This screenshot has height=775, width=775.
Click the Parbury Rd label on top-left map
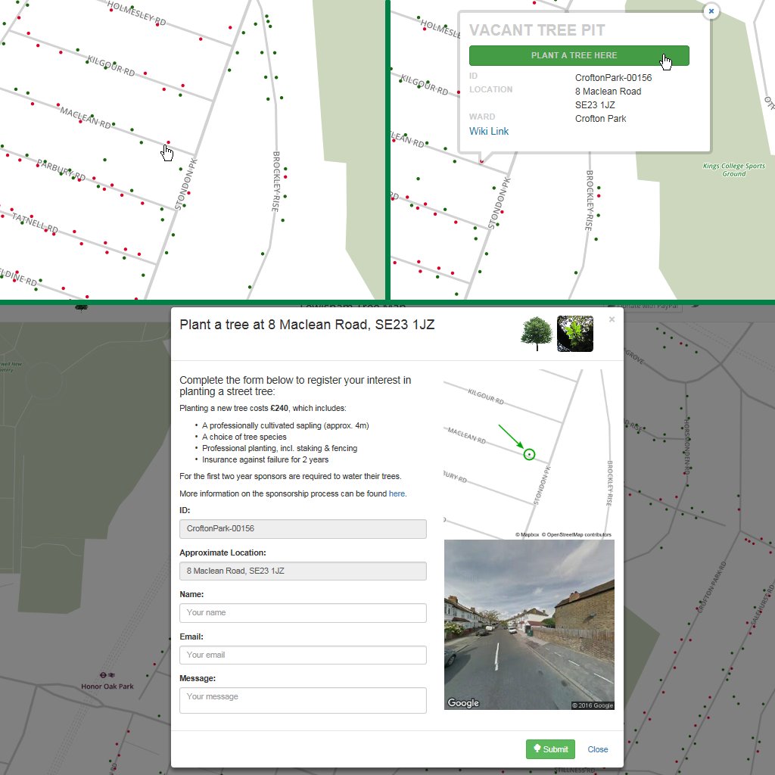pyautogui.click(x=61, y=170)
